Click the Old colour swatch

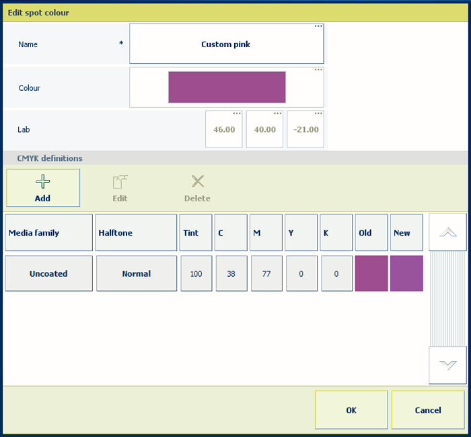click(371, 273)
